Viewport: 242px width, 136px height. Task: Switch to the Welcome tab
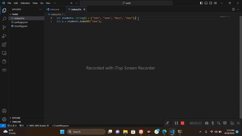point(55,9)
